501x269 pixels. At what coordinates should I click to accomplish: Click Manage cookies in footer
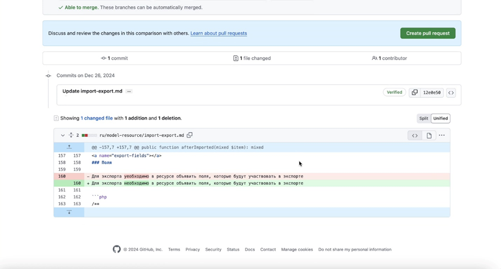point(297,249)
